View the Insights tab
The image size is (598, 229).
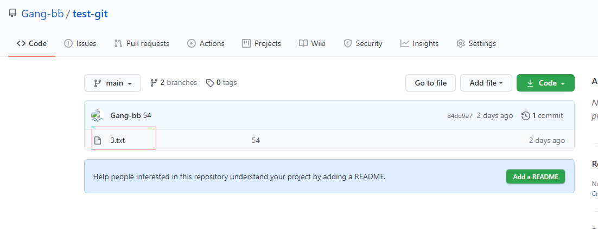click(x=419, y=43)
